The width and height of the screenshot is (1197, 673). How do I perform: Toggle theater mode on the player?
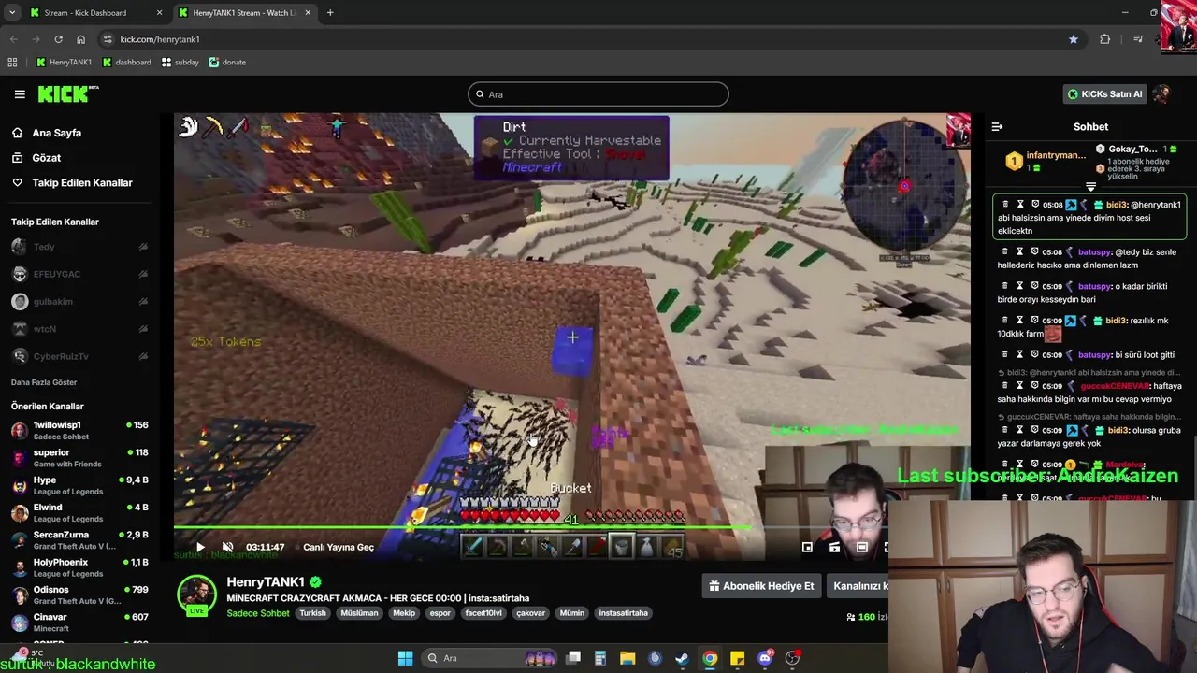(861, 547)
